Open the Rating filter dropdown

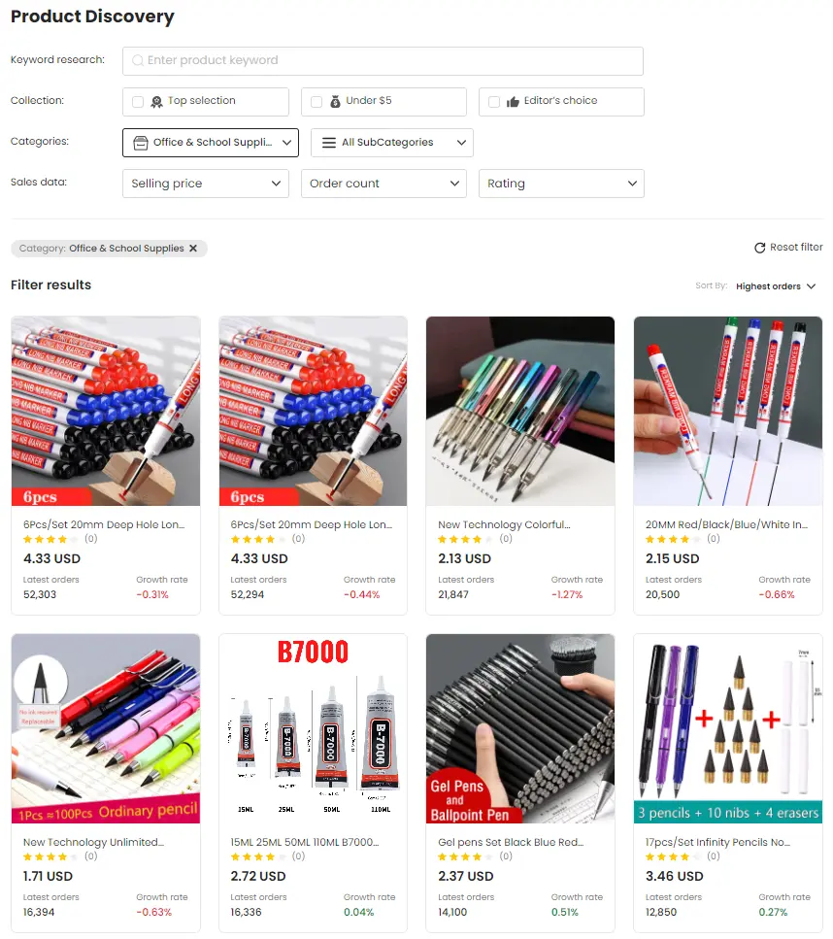pos(561,184)
